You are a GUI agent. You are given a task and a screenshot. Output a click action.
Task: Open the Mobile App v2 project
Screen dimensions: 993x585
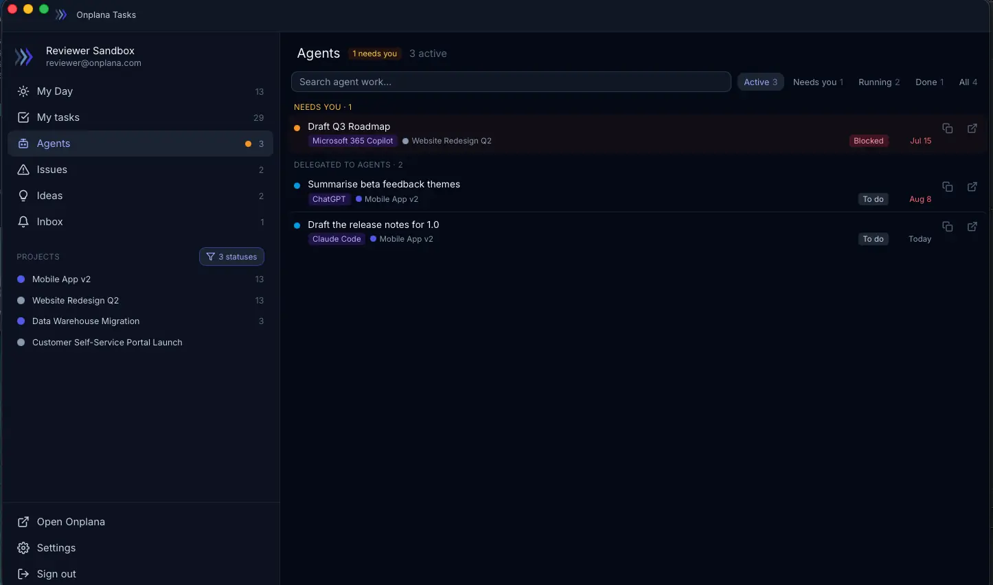tap(140, 279)
